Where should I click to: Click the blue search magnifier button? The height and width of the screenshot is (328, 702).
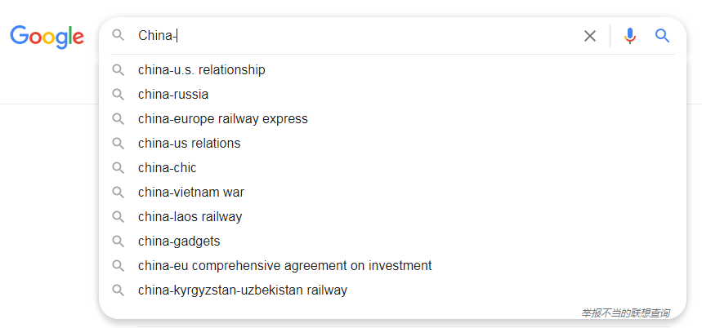662,36
